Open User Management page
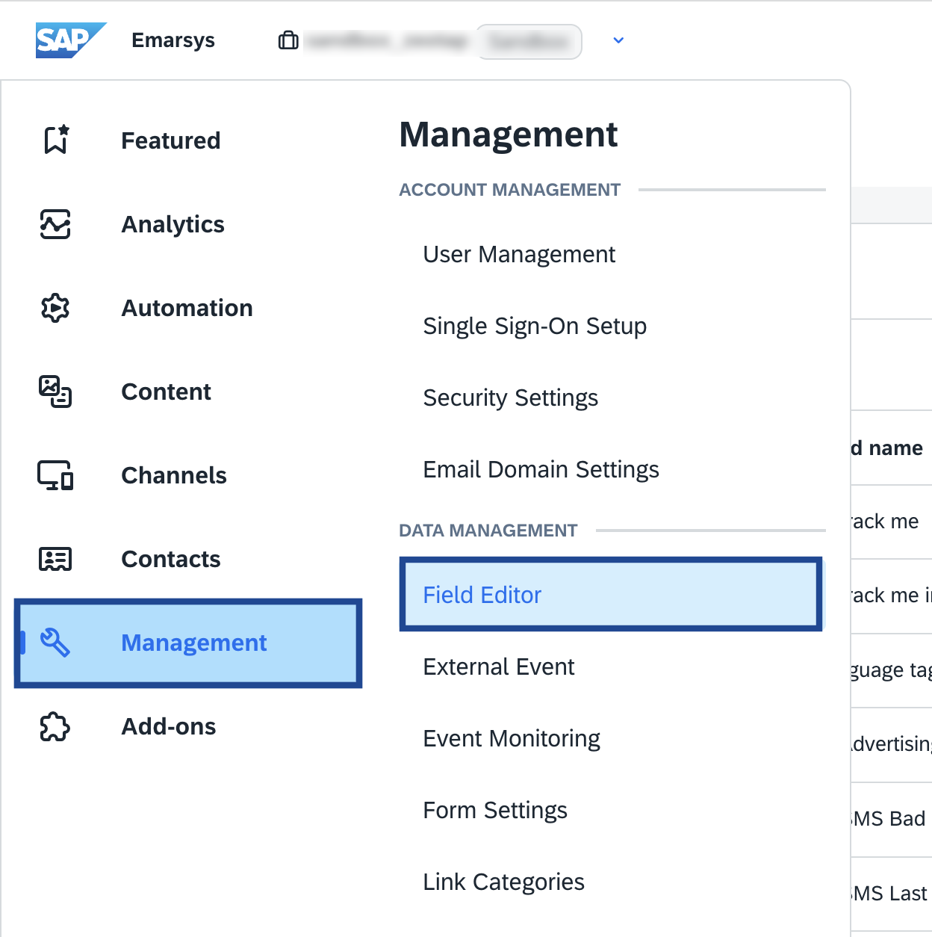 (519, 255)
